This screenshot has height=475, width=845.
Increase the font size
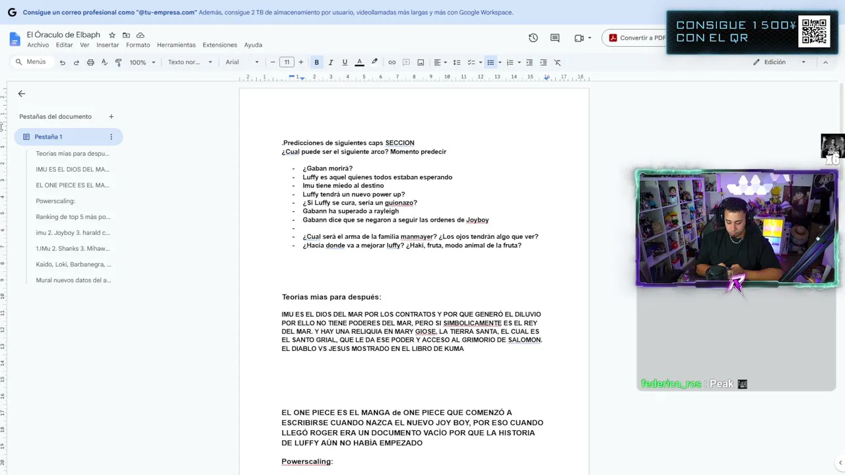tap(301, 63)
